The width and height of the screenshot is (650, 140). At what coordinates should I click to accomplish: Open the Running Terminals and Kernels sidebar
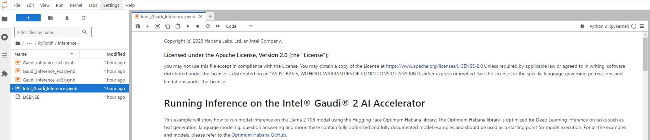click(x=4, y=37)
